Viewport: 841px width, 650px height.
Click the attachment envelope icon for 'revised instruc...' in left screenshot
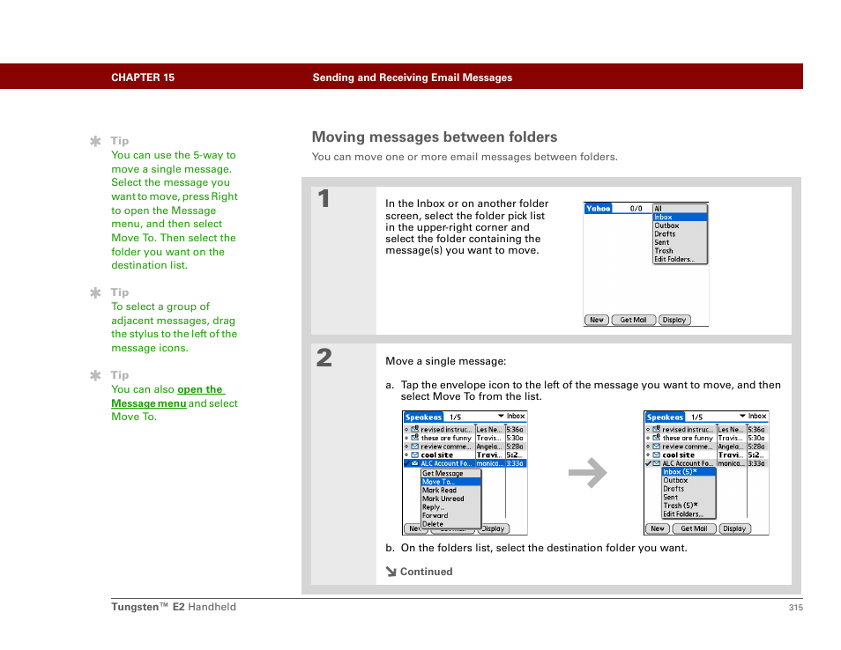(415, 430)
